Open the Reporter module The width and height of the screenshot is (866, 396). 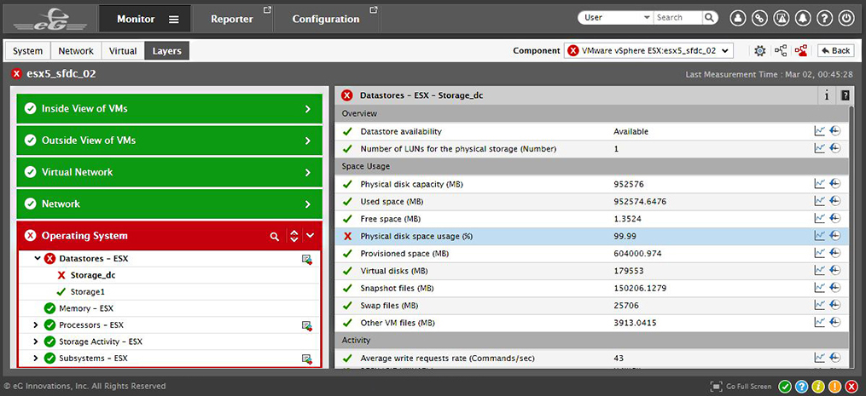(x=232, y=19)
